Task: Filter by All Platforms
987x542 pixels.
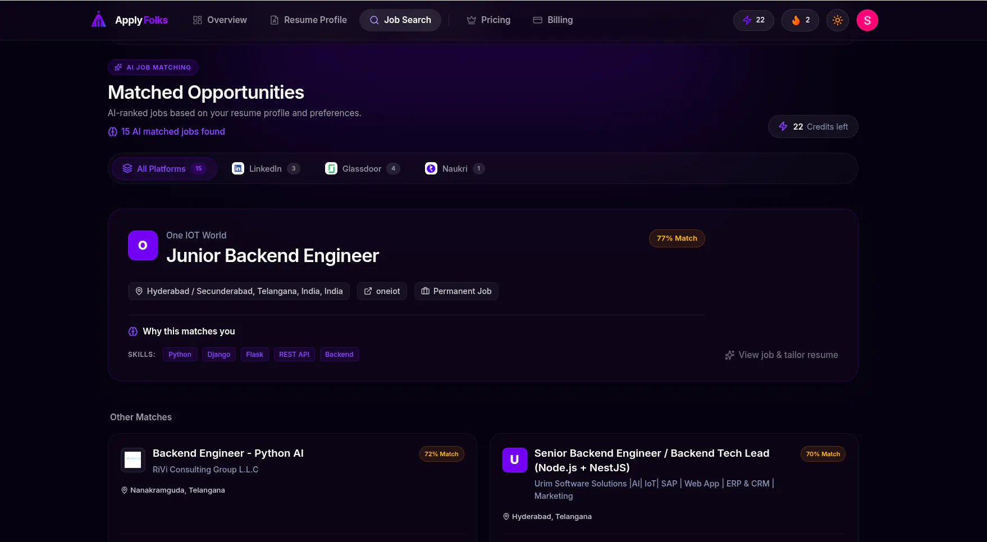Action: [164, 168]
